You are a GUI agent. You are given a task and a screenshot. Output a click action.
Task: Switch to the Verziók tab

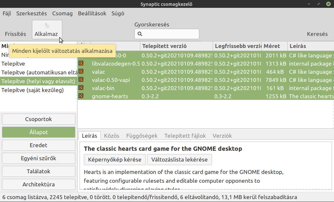[222, 136]
